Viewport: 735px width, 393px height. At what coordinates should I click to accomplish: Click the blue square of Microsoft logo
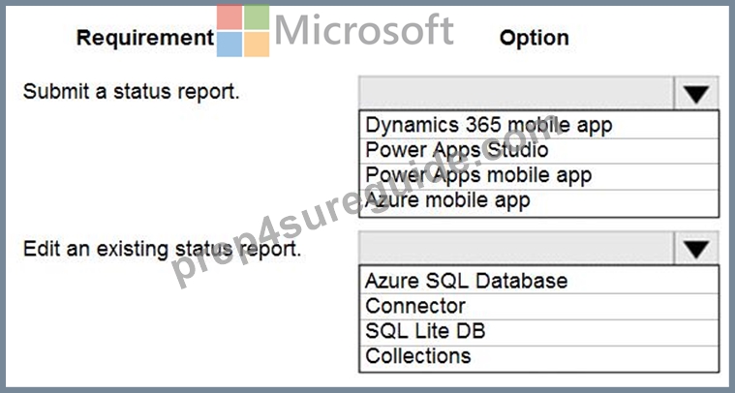coord(230,45)
